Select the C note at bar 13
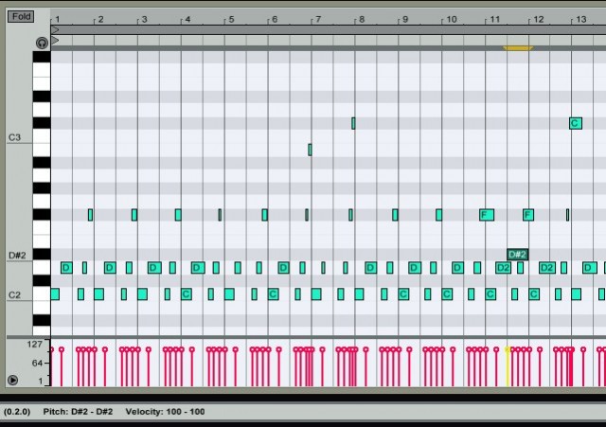Screen dimensions: 606x427 click(575, 123)
